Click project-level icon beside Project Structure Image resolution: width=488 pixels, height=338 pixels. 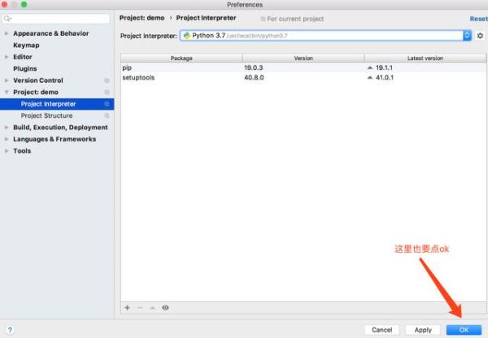tap(107, 115)
